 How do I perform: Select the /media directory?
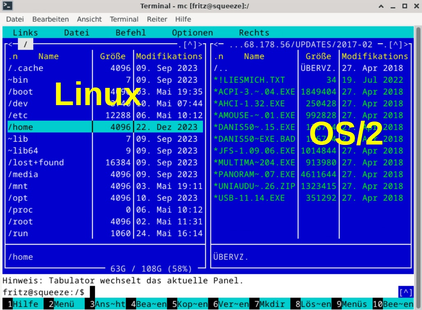105,175
